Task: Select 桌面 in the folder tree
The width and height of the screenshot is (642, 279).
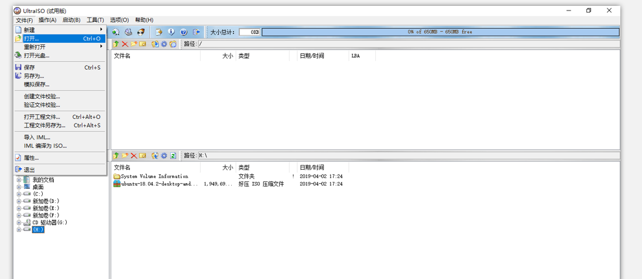Action: coord(38,187)
